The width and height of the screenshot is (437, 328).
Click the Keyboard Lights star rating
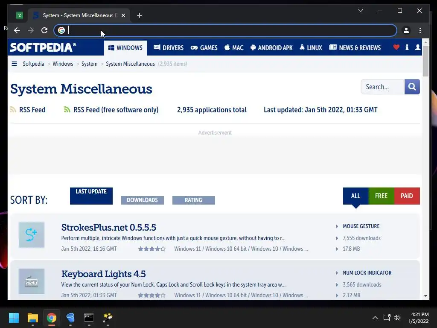(x=152, y=296)
